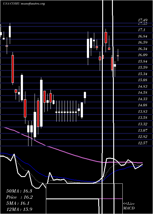Click the USA COHU munafasutra.org title text
Screen dimensions: 153x214
tap(24, 4)
